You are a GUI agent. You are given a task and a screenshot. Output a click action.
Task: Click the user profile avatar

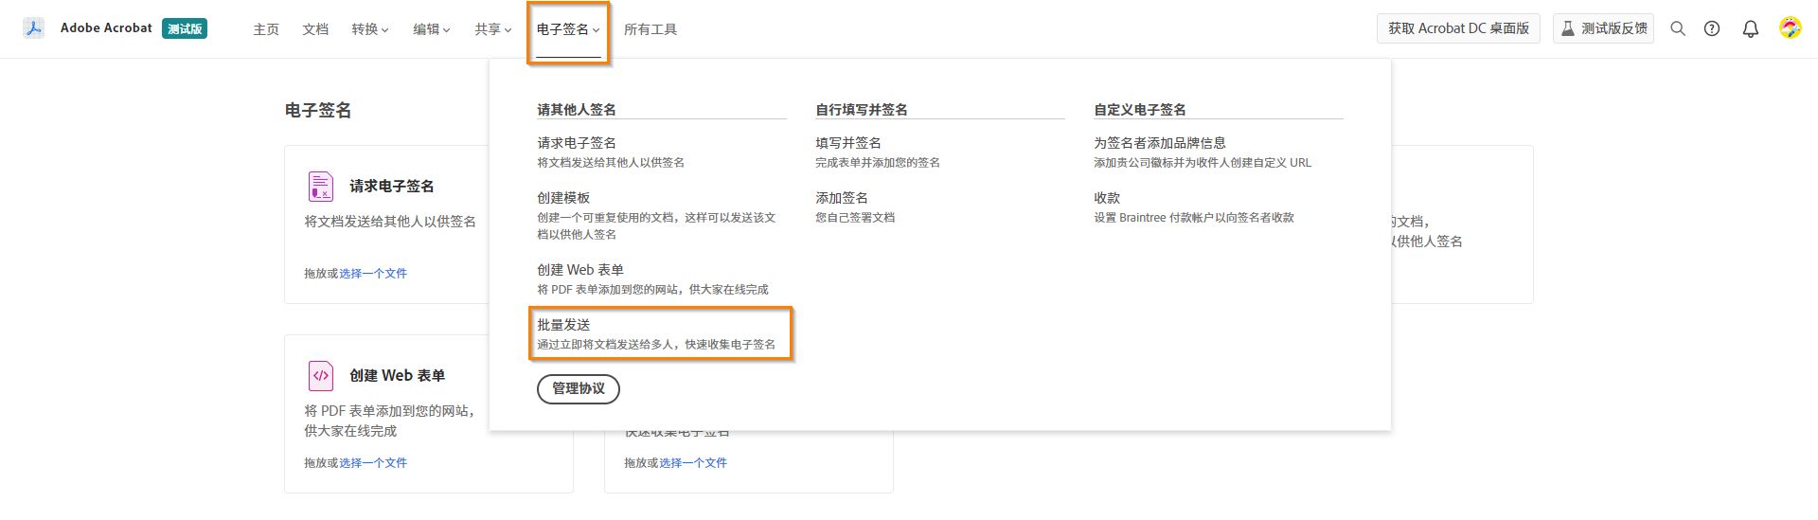click(x=1790, y=28)
